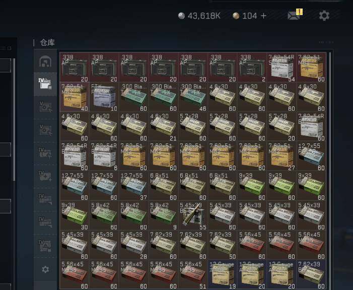
Task: Pick the .300 Blackout stack of 46
Action: pos(193,97)
